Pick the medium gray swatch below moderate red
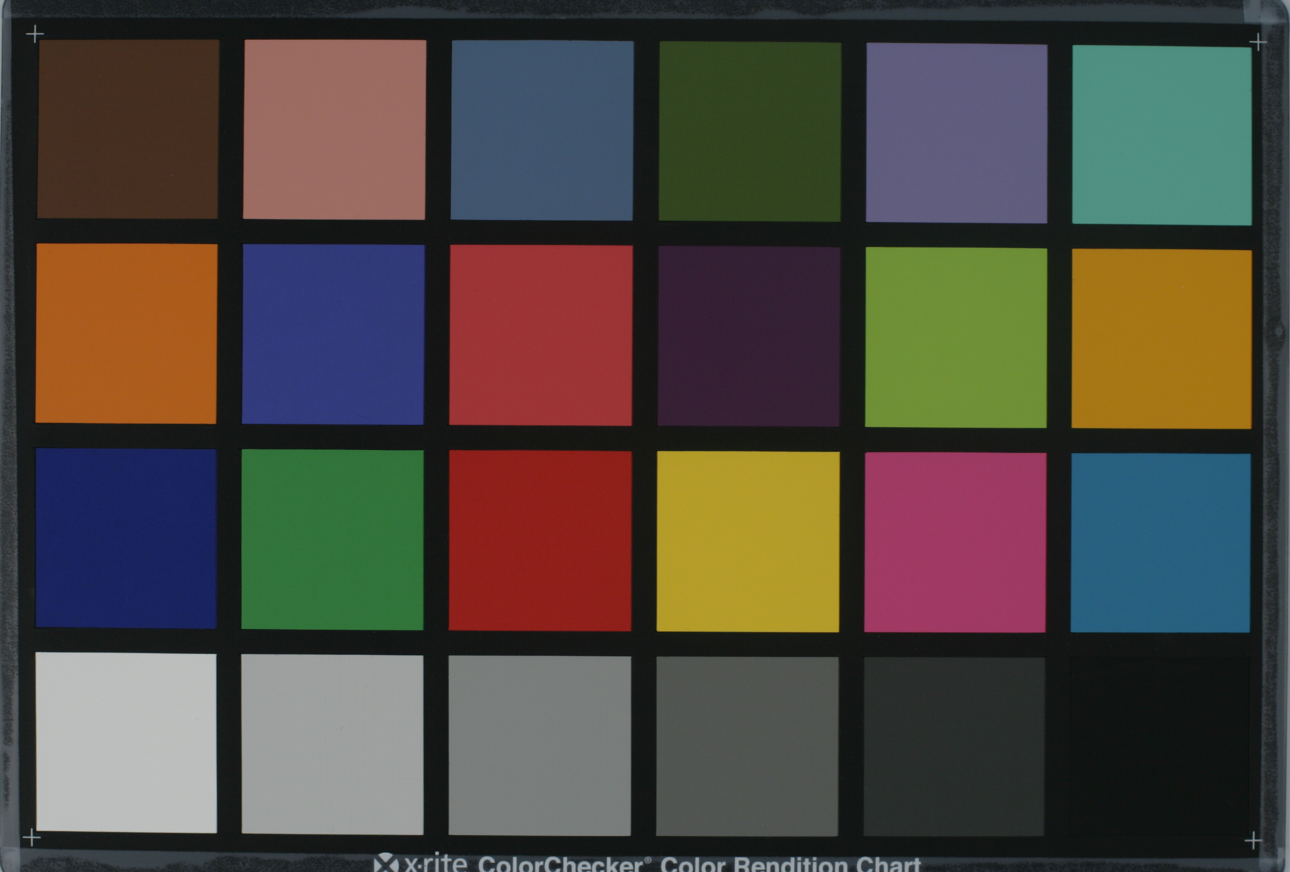Viewport: 1290px width, 872px height. click(540, 746)
